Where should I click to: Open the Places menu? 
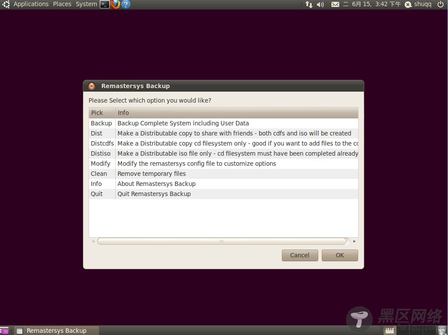pos(62,4)
